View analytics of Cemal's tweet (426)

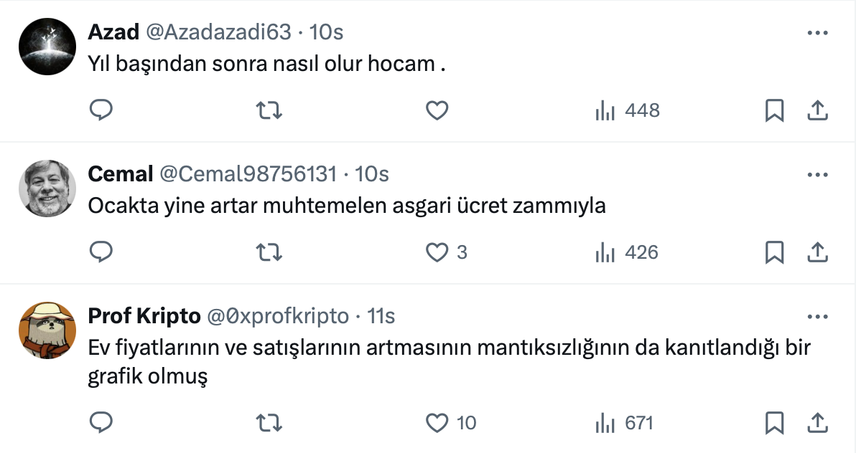point(626,252)
